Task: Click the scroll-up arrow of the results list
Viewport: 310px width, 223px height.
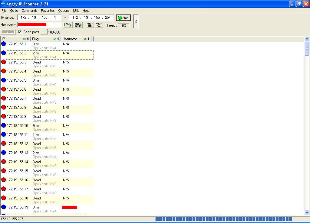Action: point(307,39)
